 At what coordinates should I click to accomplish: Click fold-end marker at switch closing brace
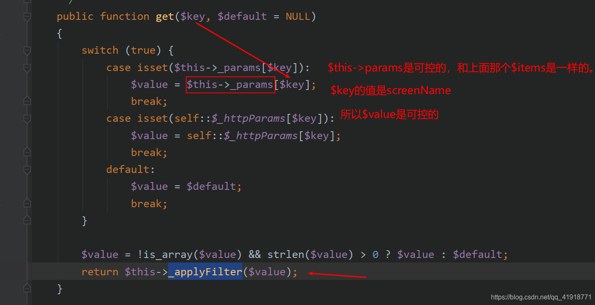point(27,220)
